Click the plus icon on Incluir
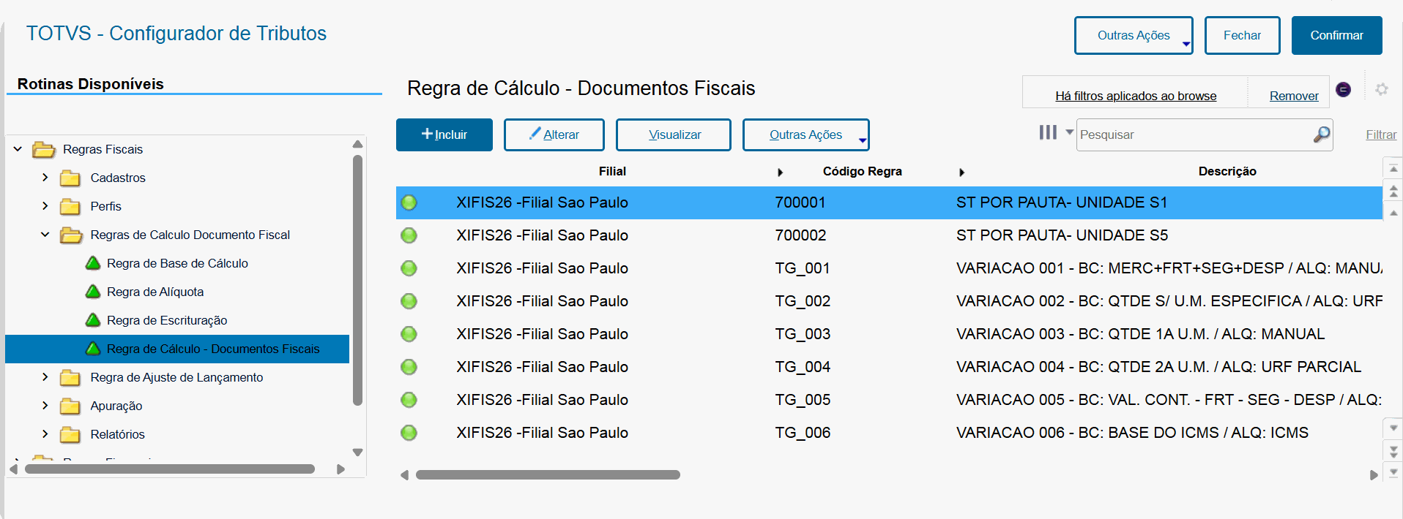 pos(427,134)
